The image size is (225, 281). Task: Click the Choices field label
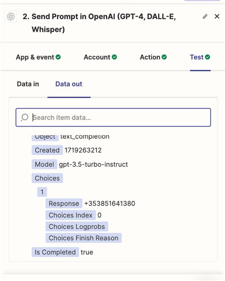(x=47, y=178)
